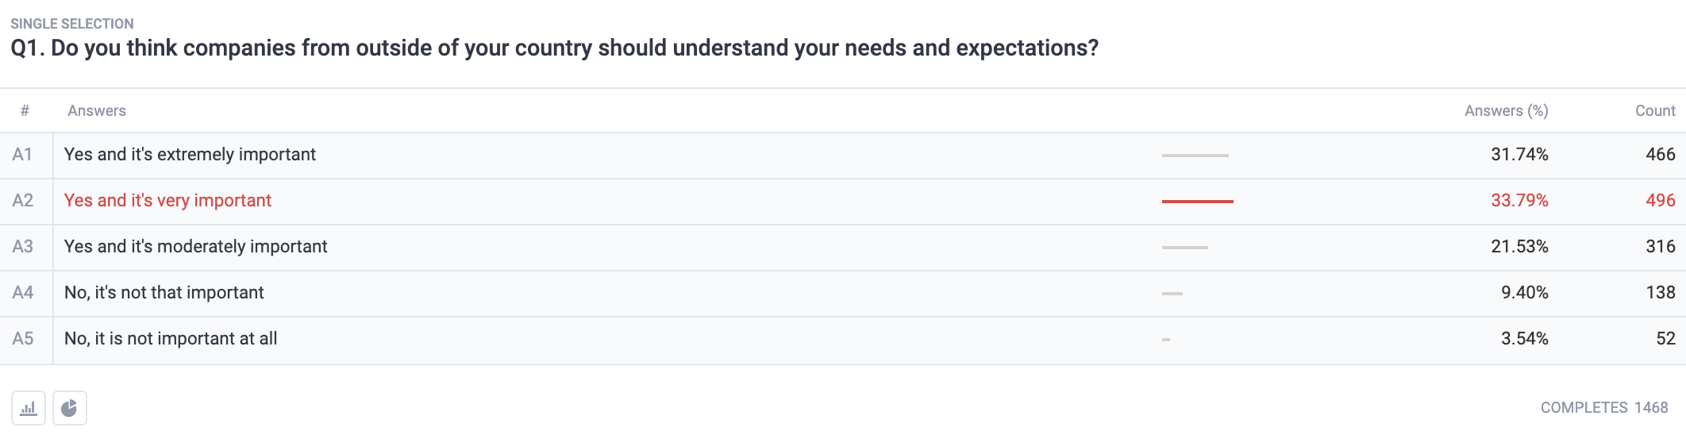Click the # column header

(25, 111)
